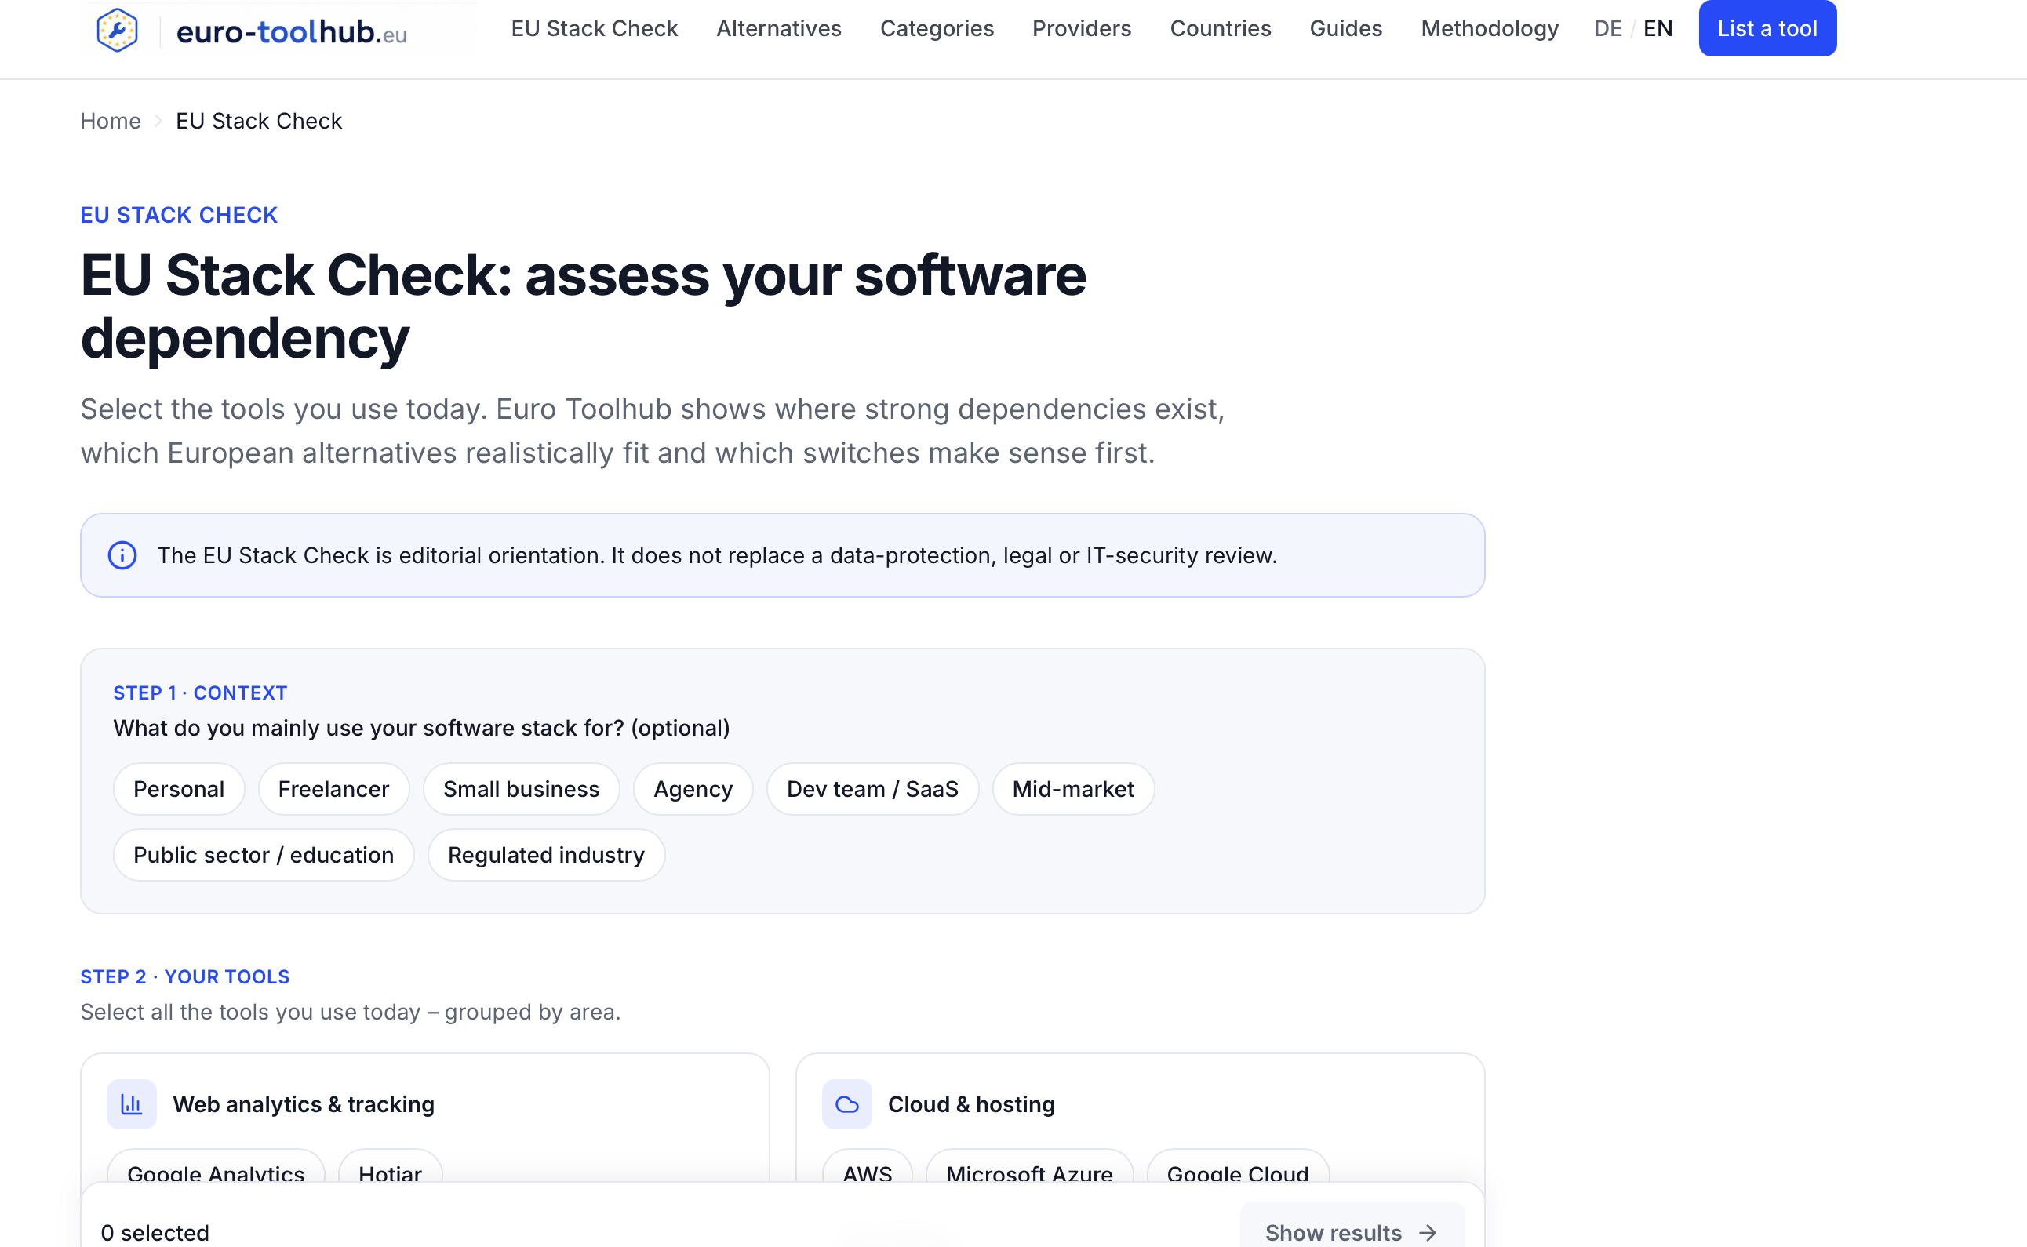Image resolution: width=2027 pixels, height=1247 pixels.
Task: Open the Countries nav item
Action: [1221, 28]
